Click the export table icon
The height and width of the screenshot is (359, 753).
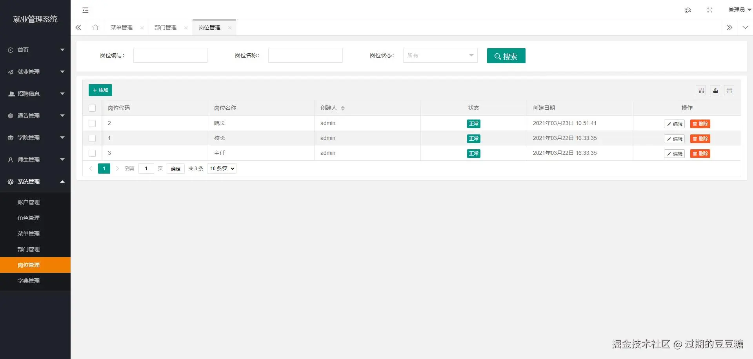(715, 91)
